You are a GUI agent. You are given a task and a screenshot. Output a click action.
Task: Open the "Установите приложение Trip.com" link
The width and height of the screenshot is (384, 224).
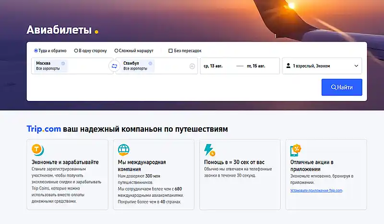point(316,190)
